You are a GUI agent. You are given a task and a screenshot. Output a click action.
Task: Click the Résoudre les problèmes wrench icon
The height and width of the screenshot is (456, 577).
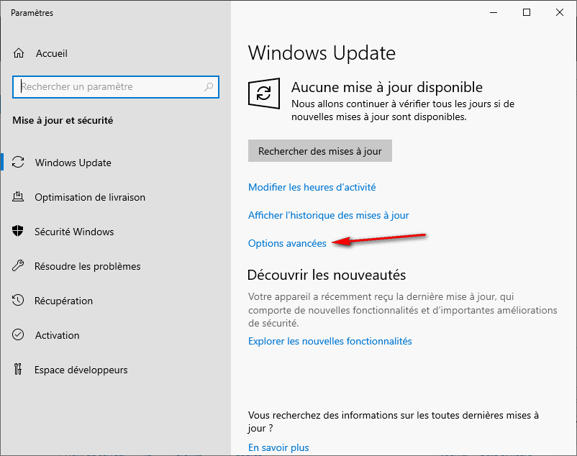pyautogui.click(x=19, y=266)
